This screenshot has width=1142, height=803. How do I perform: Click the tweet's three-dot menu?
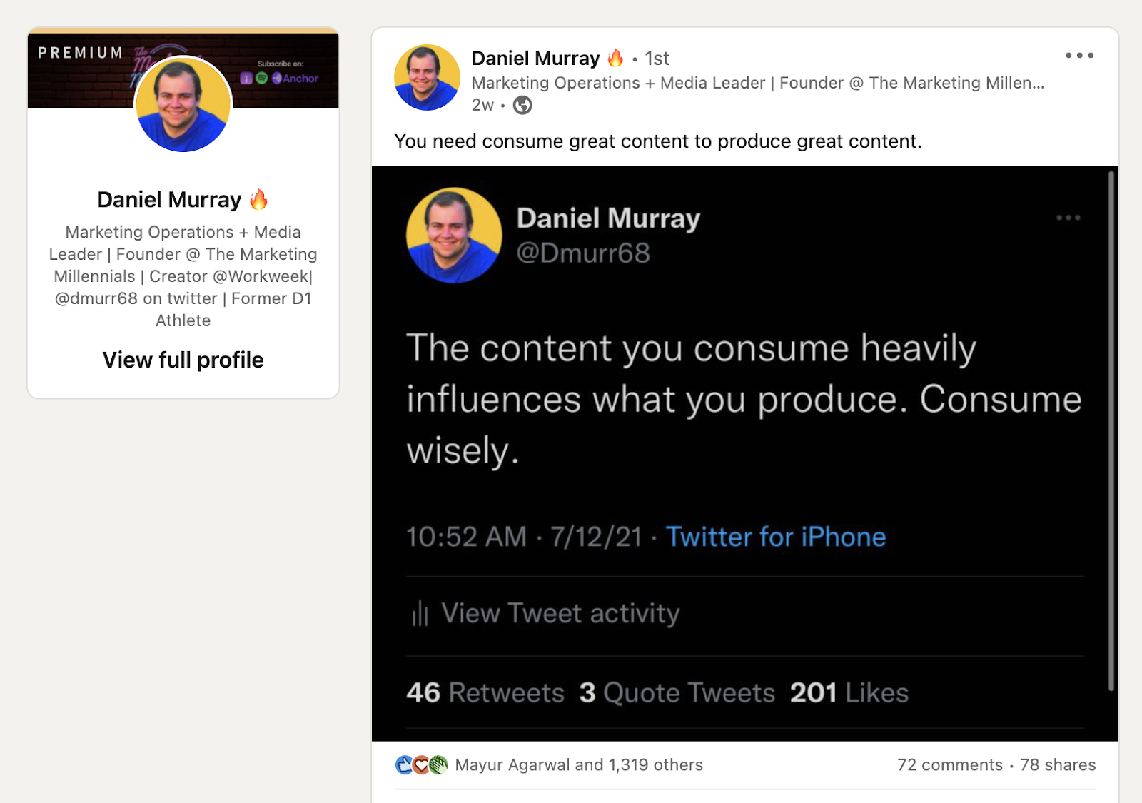click(x=1068, y=218)
